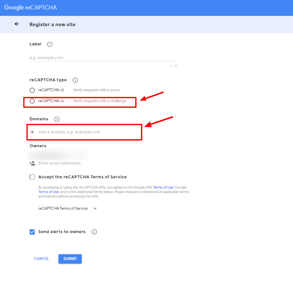This screenshot has width=293, height=282.
Task: Click the Label input field
Action: point(104,58)
